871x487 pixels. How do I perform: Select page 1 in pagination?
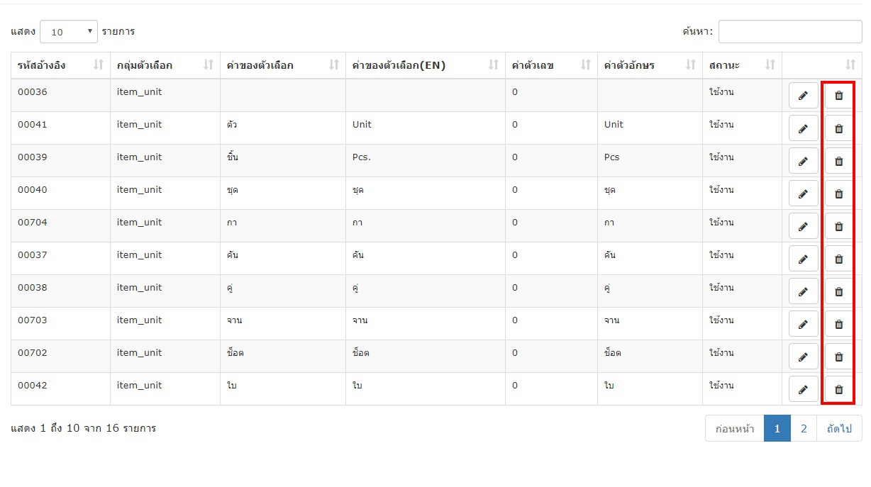coord(777,428)
